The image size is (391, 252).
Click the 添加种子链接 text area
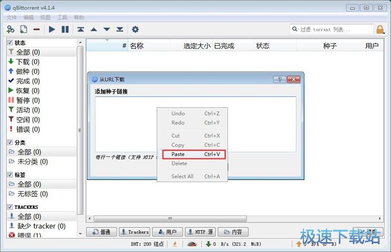(x=195, y=124)
